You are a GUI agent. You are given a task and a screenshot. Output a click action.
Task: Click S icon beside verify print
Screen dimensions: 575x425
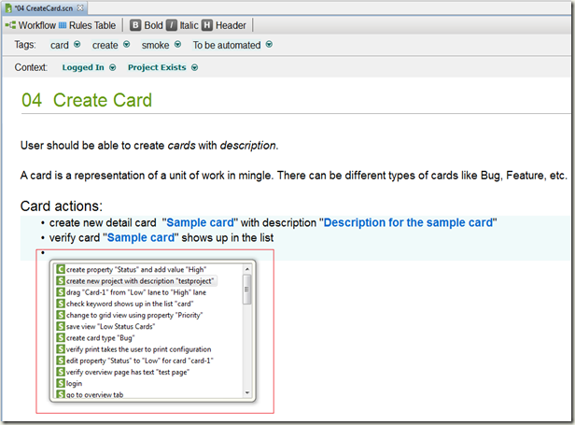[x=61, y=349]
